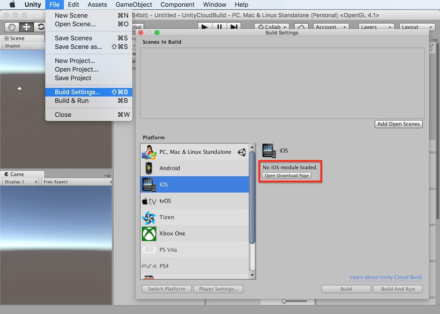Screen dimensions: 440x314
Task: Select tvOS platform
Action: 194,201
